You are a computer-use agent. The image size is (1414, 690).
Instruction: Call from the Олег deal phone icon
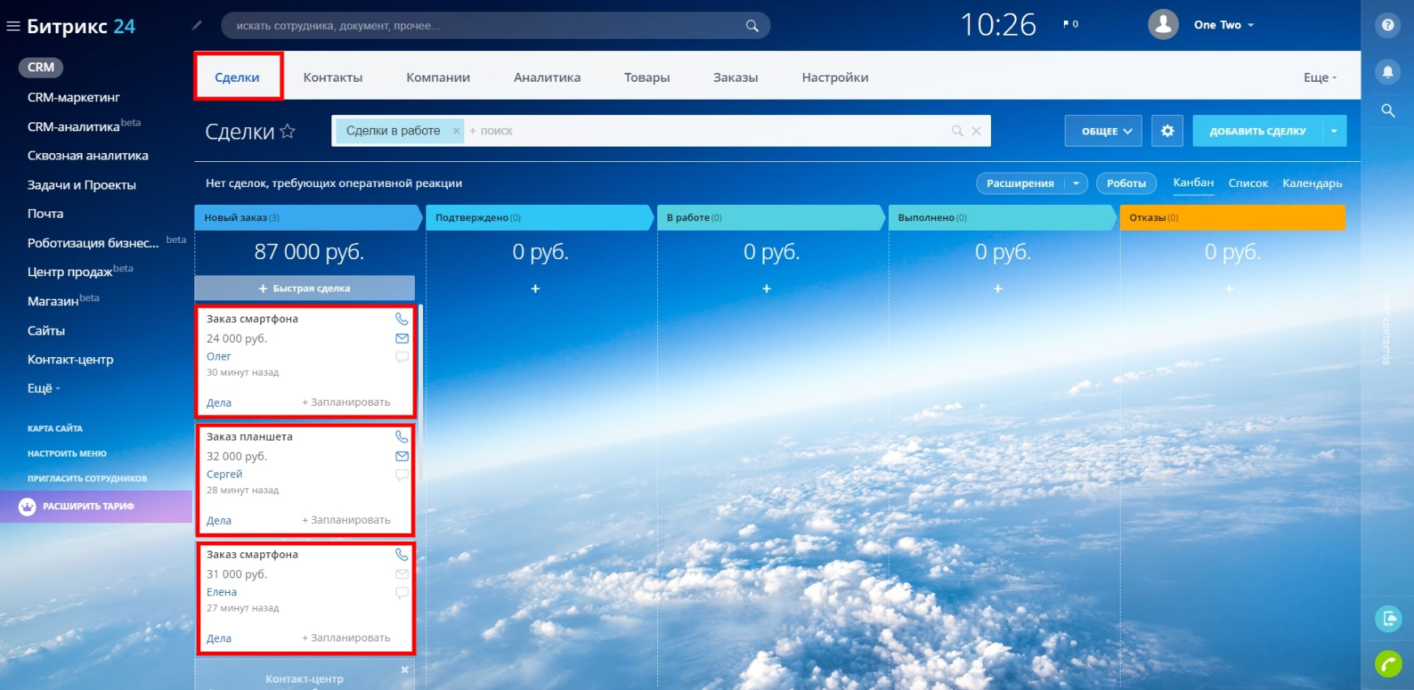tap(402, 319)
